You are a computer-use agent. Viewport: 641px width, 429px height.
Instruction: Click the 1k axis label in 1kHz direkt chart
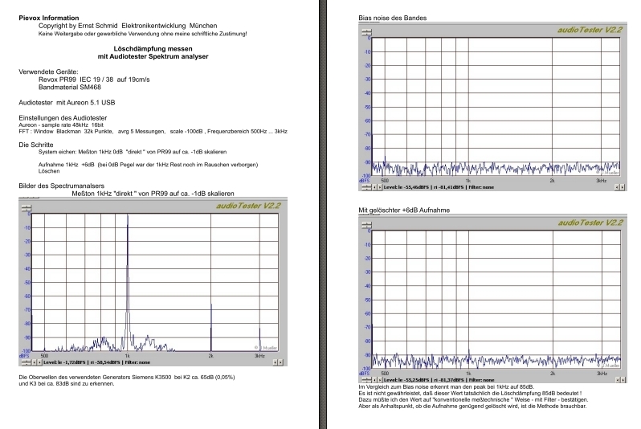coord(128,356)
